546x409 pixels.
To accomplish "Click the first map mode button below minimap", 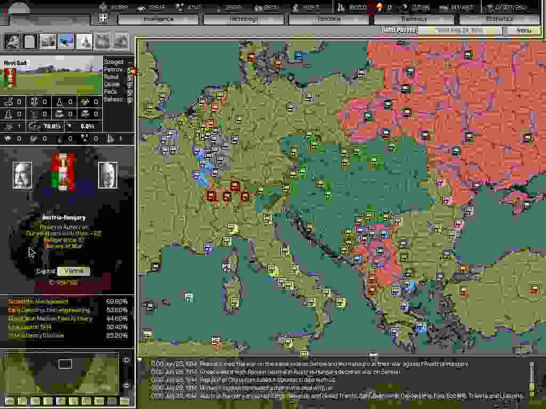I will (x=9, y=401).
